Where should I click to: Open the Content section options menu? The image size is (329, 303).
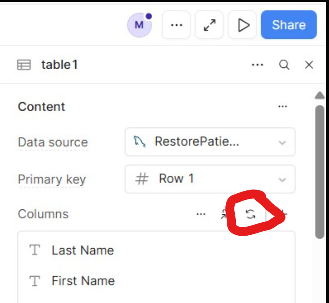283,107
